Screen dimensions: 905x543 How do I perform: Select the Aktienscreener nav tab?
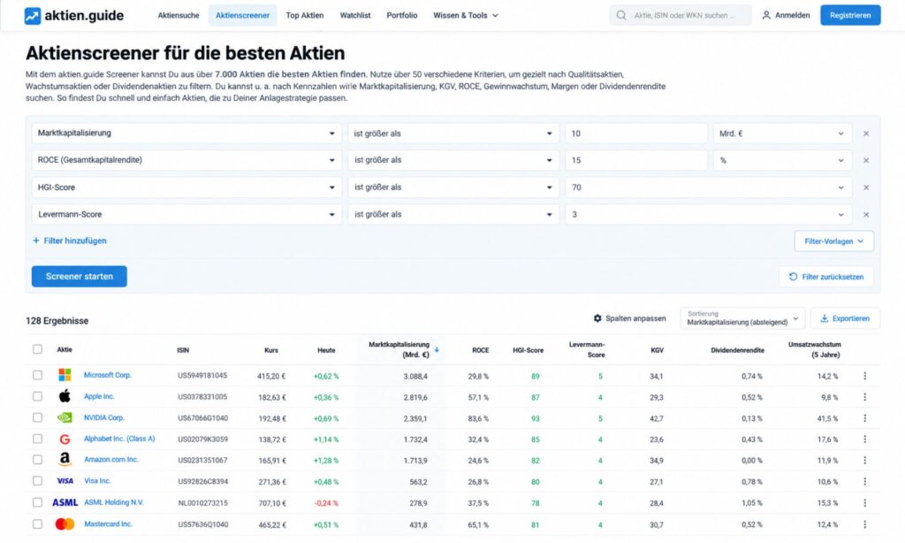242,16
